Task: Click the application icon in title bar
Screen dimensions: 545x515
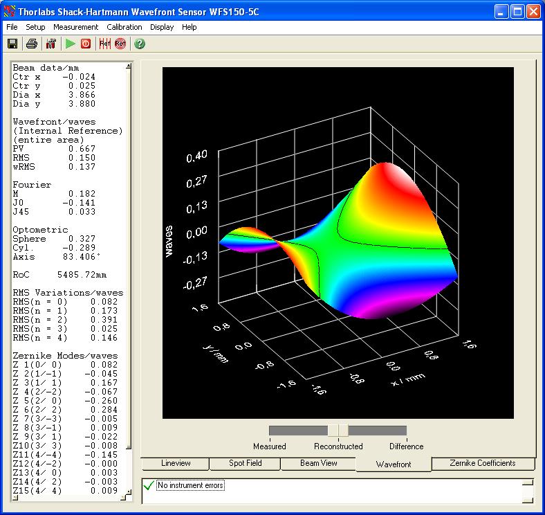Action: point(10,11)
